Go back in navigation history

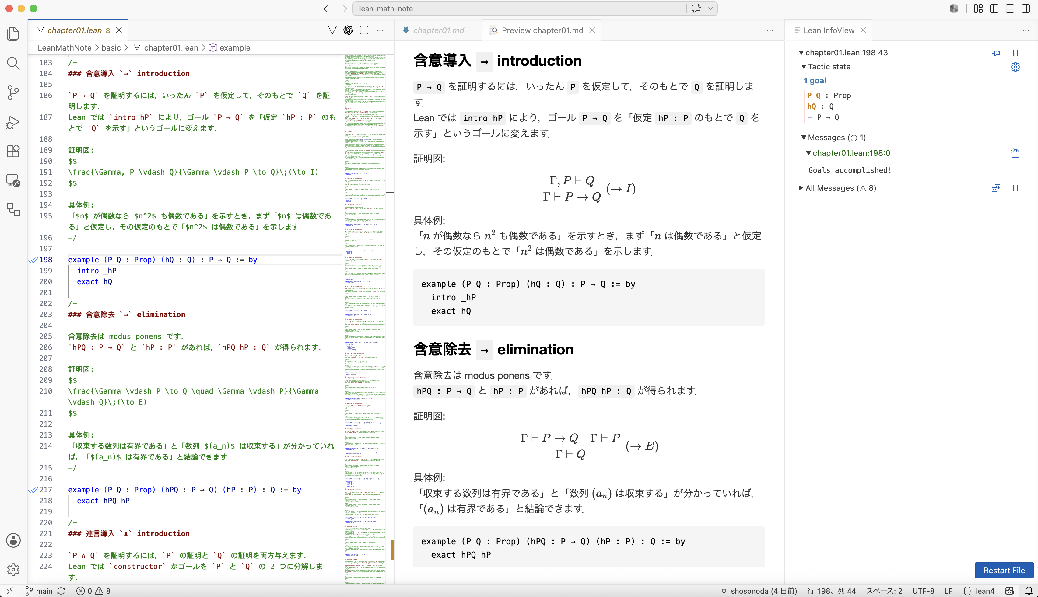pos(327,9)
